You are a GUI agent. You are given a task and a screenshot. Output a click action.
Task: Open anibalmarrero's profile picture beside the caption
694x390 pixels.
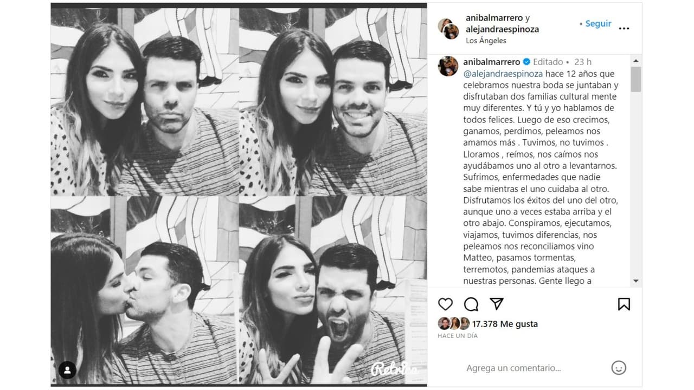pos(448,66)
